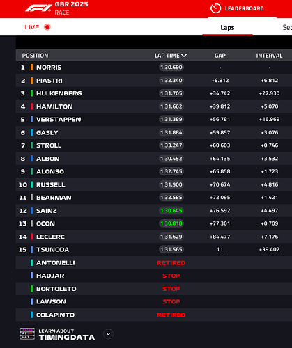Click Norris's orange team color bar
The width and height of the screenshot is (292, 348).
(31, 68)
